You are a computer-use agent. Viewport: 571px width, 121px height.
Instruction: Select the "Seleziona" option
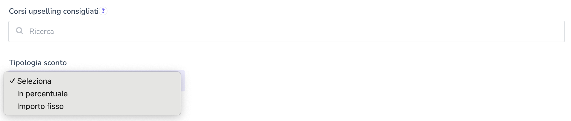pyautogui.click(x=34, y=81)
